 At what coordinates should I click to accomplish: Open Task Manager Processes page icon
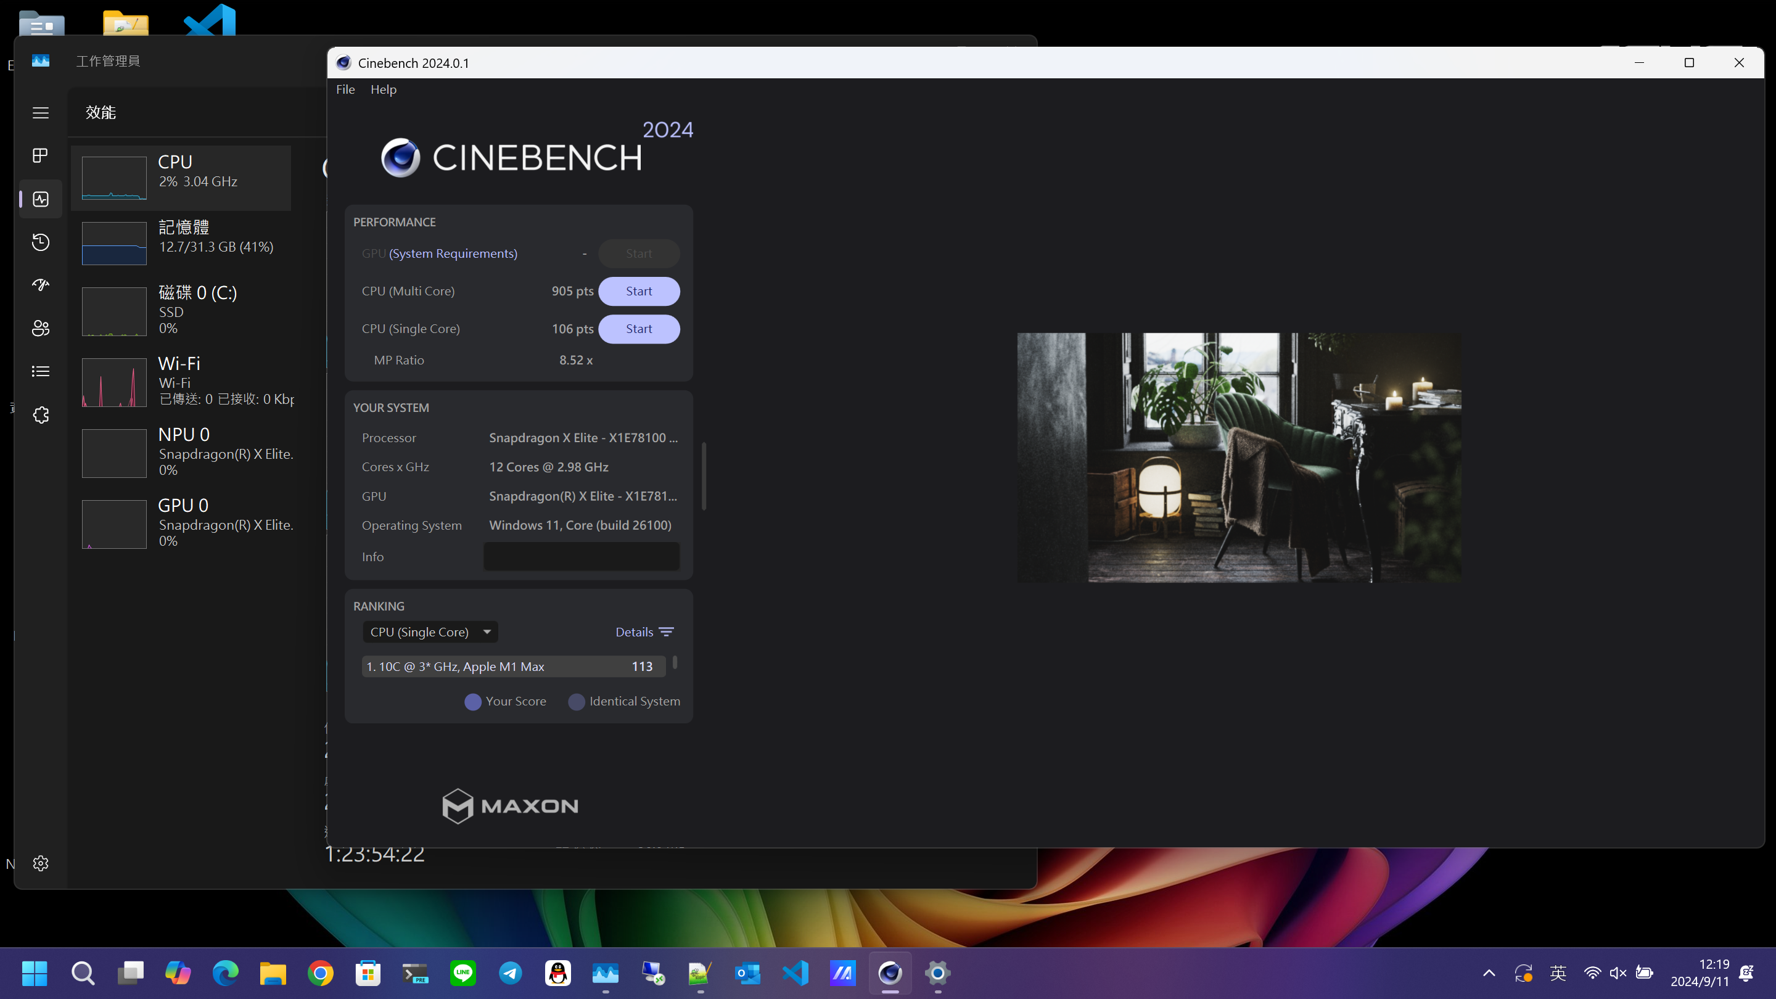[41, 156]
